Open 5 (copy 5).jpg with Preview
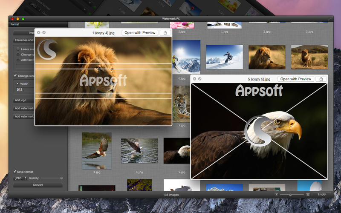 coord(296,79)
